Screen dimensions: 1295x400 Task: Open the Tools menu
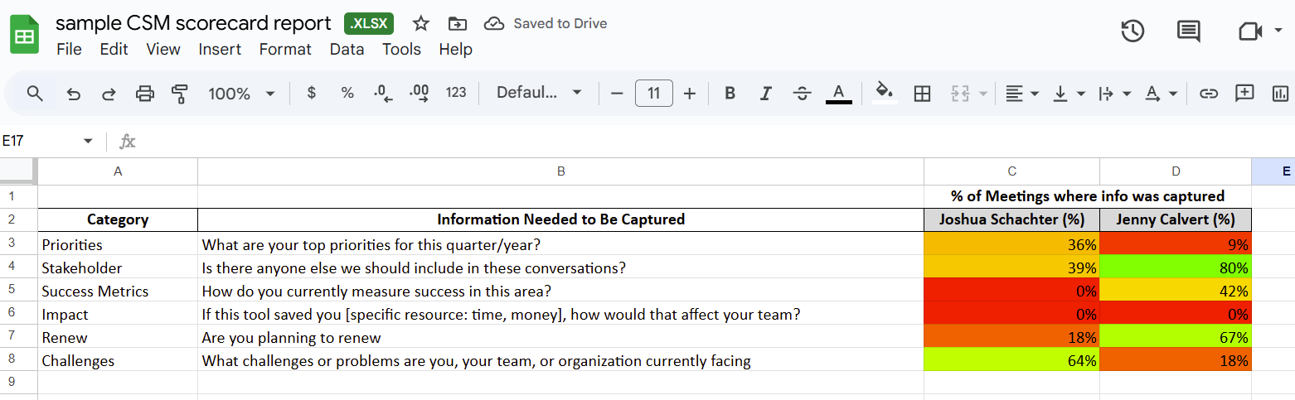(401, 49)
